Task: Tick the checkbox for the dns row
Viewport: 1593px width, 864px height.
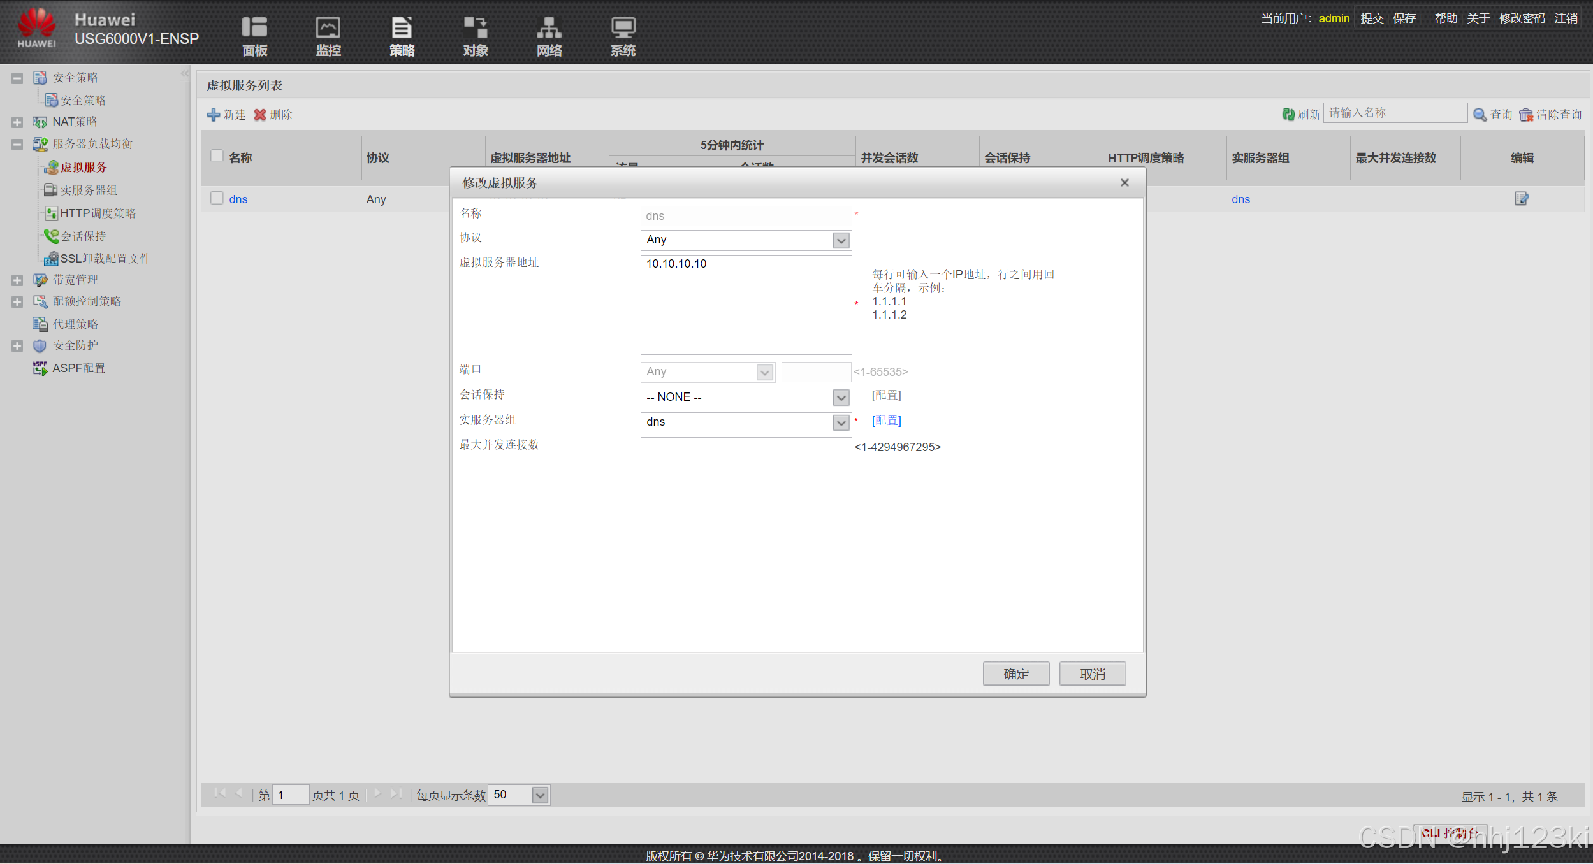Action: coord(217,198)
